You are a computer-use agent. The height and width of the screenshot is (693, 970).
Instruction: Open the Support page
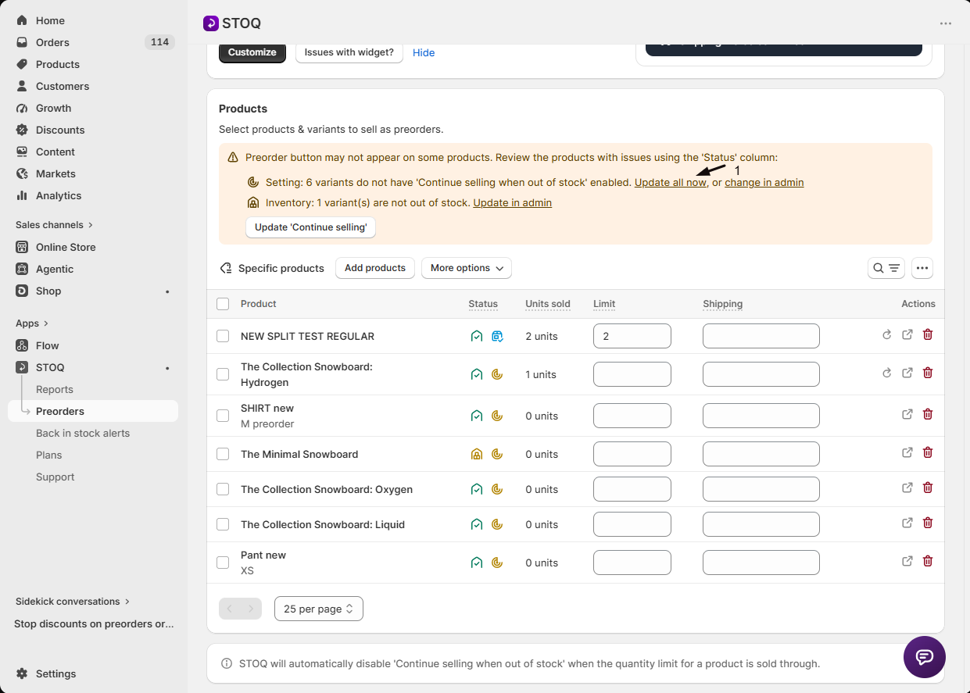coord(55,477)
